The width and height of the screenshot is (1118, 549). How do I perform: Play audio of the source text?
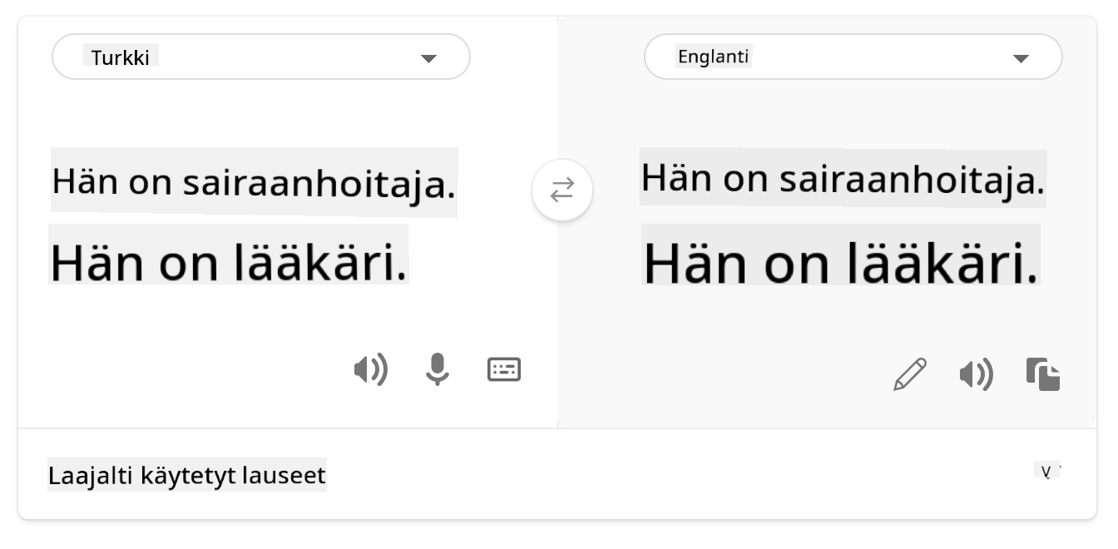(x=371, y=369)
